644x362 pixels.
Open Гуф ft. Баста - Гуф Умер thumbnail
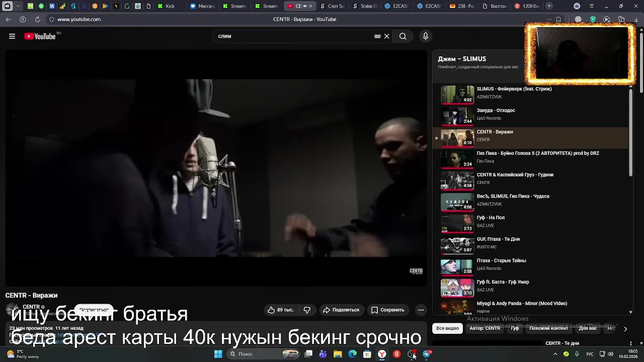[457, 288]
